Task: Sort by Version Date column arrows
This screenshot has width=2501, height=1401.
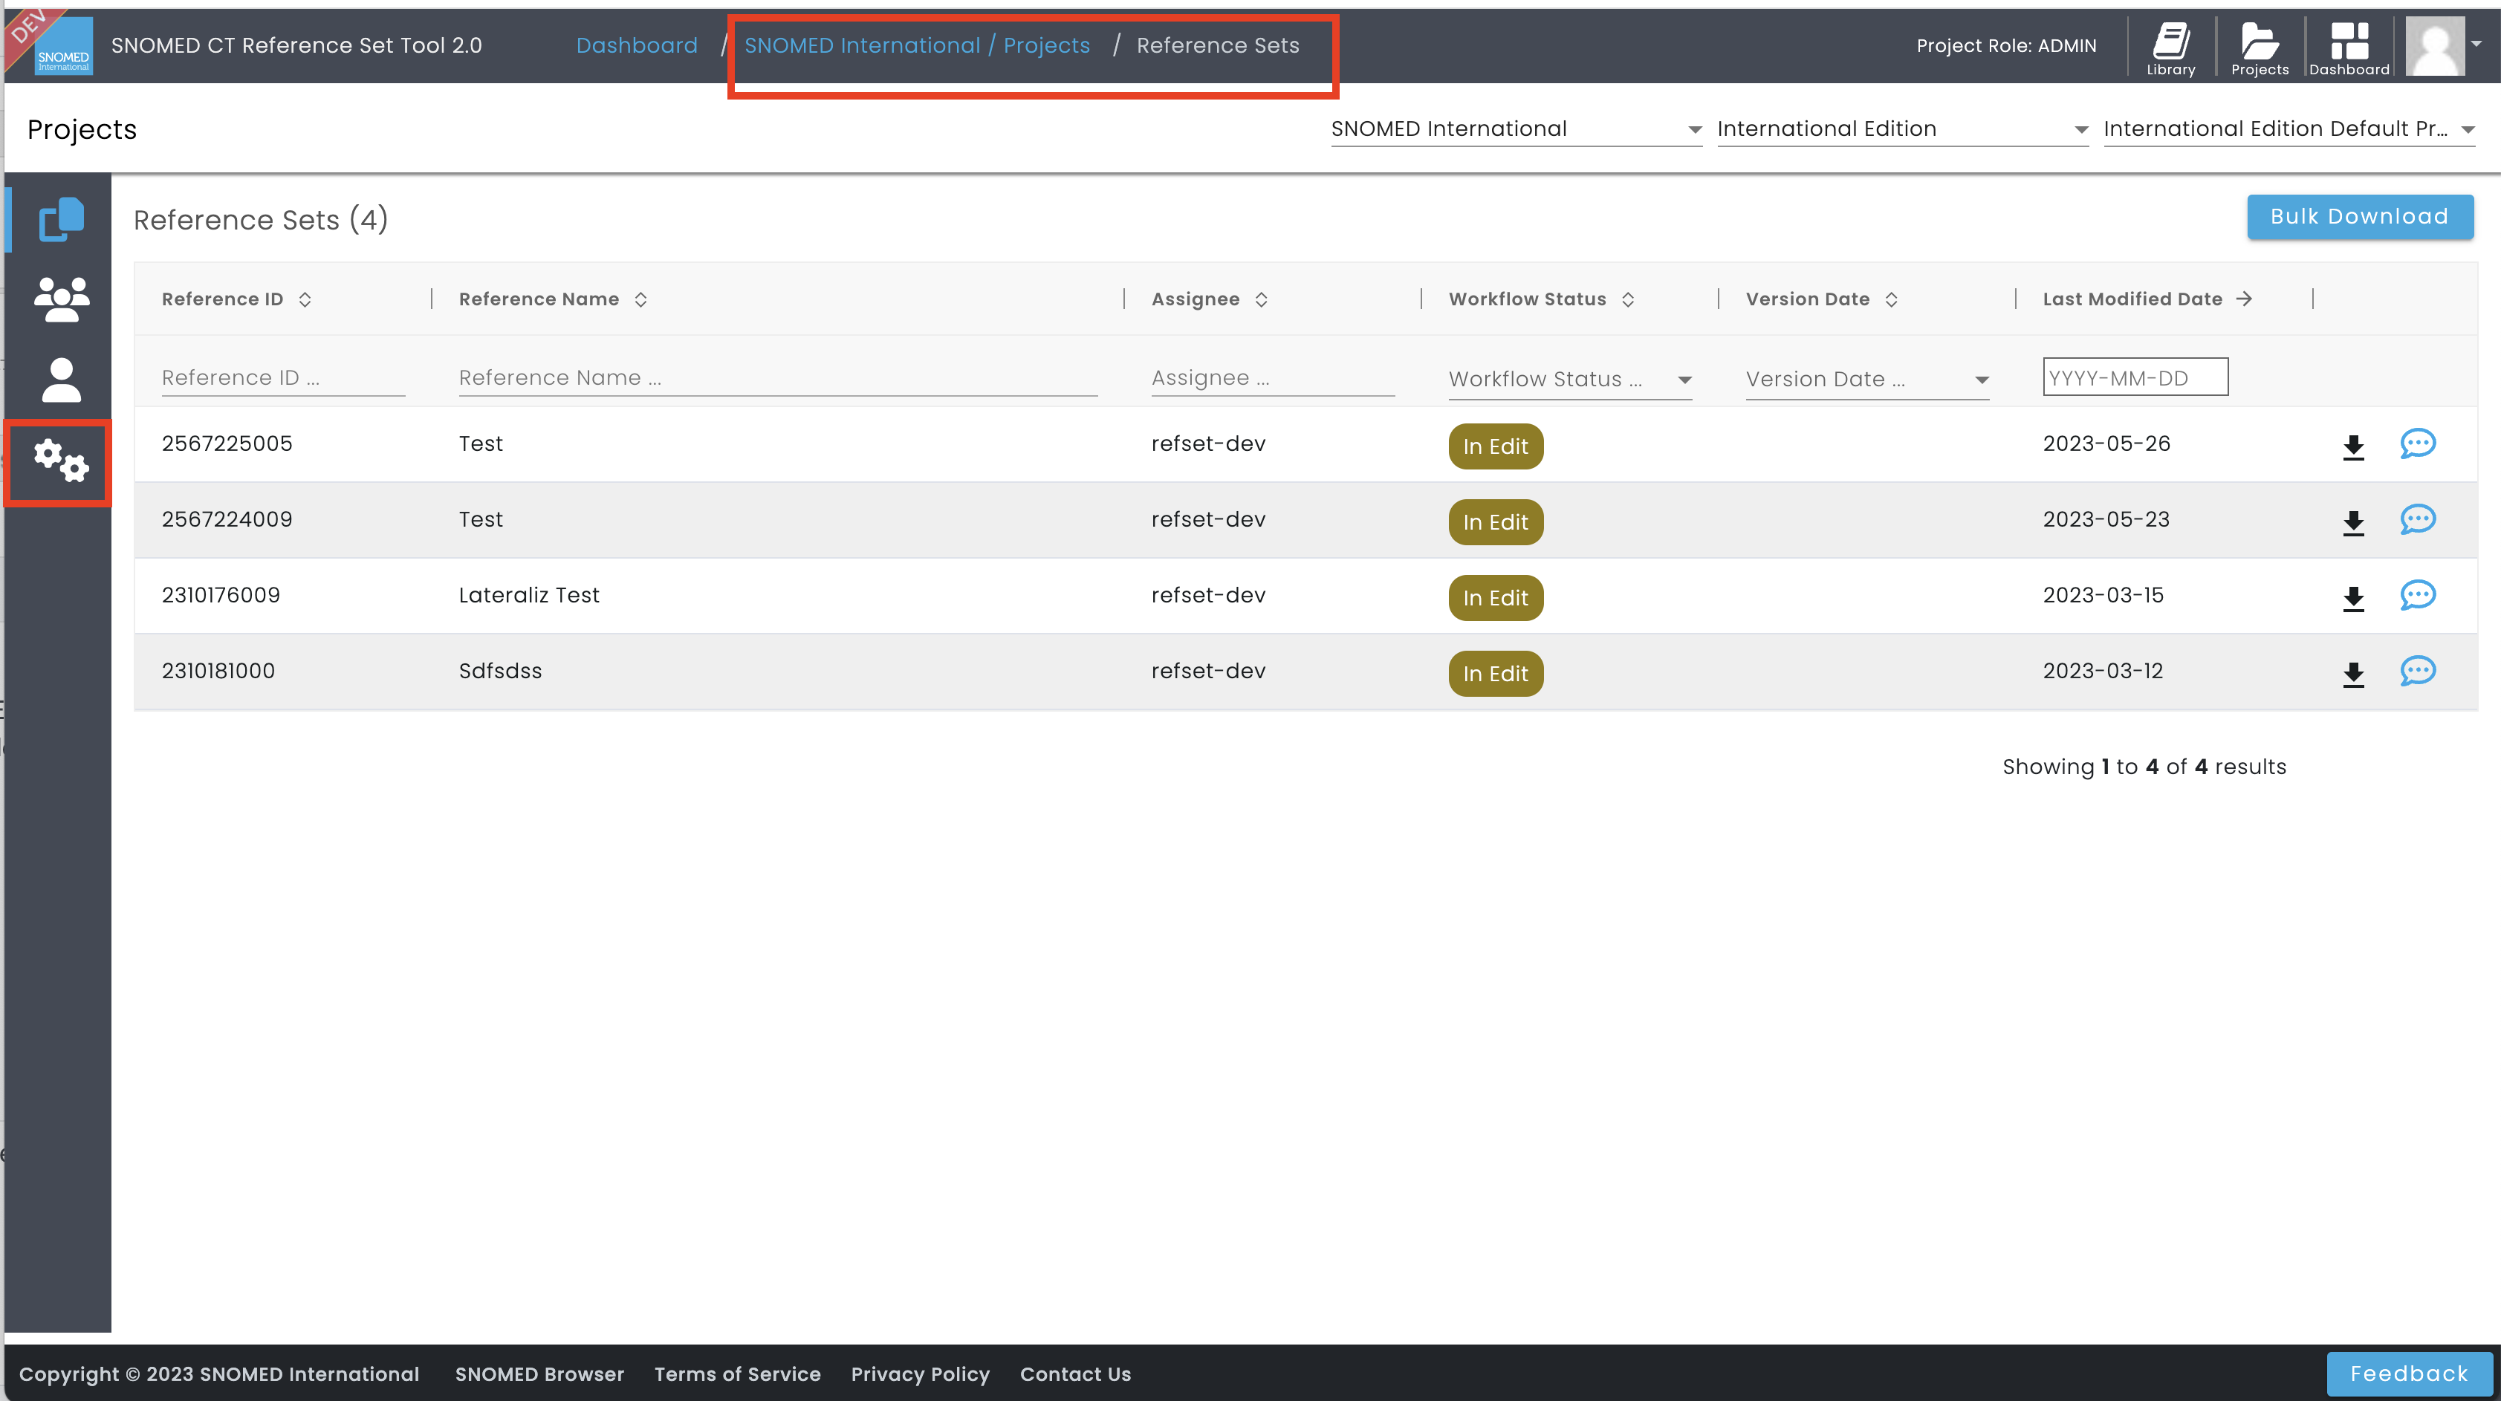Action: [x=1891, y=300]
